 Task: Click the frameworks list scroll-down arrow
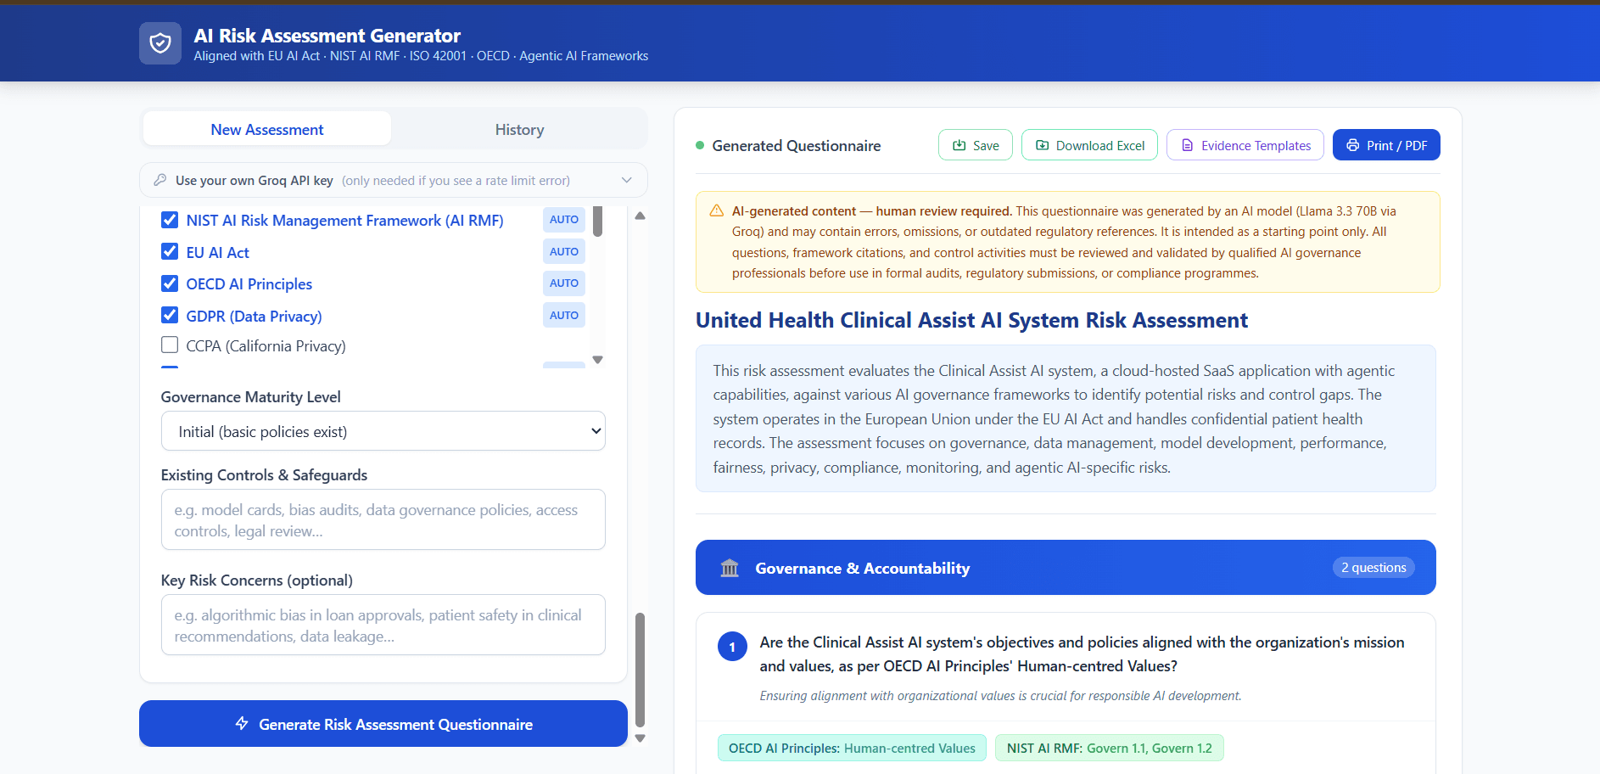(x=598, y=360)
